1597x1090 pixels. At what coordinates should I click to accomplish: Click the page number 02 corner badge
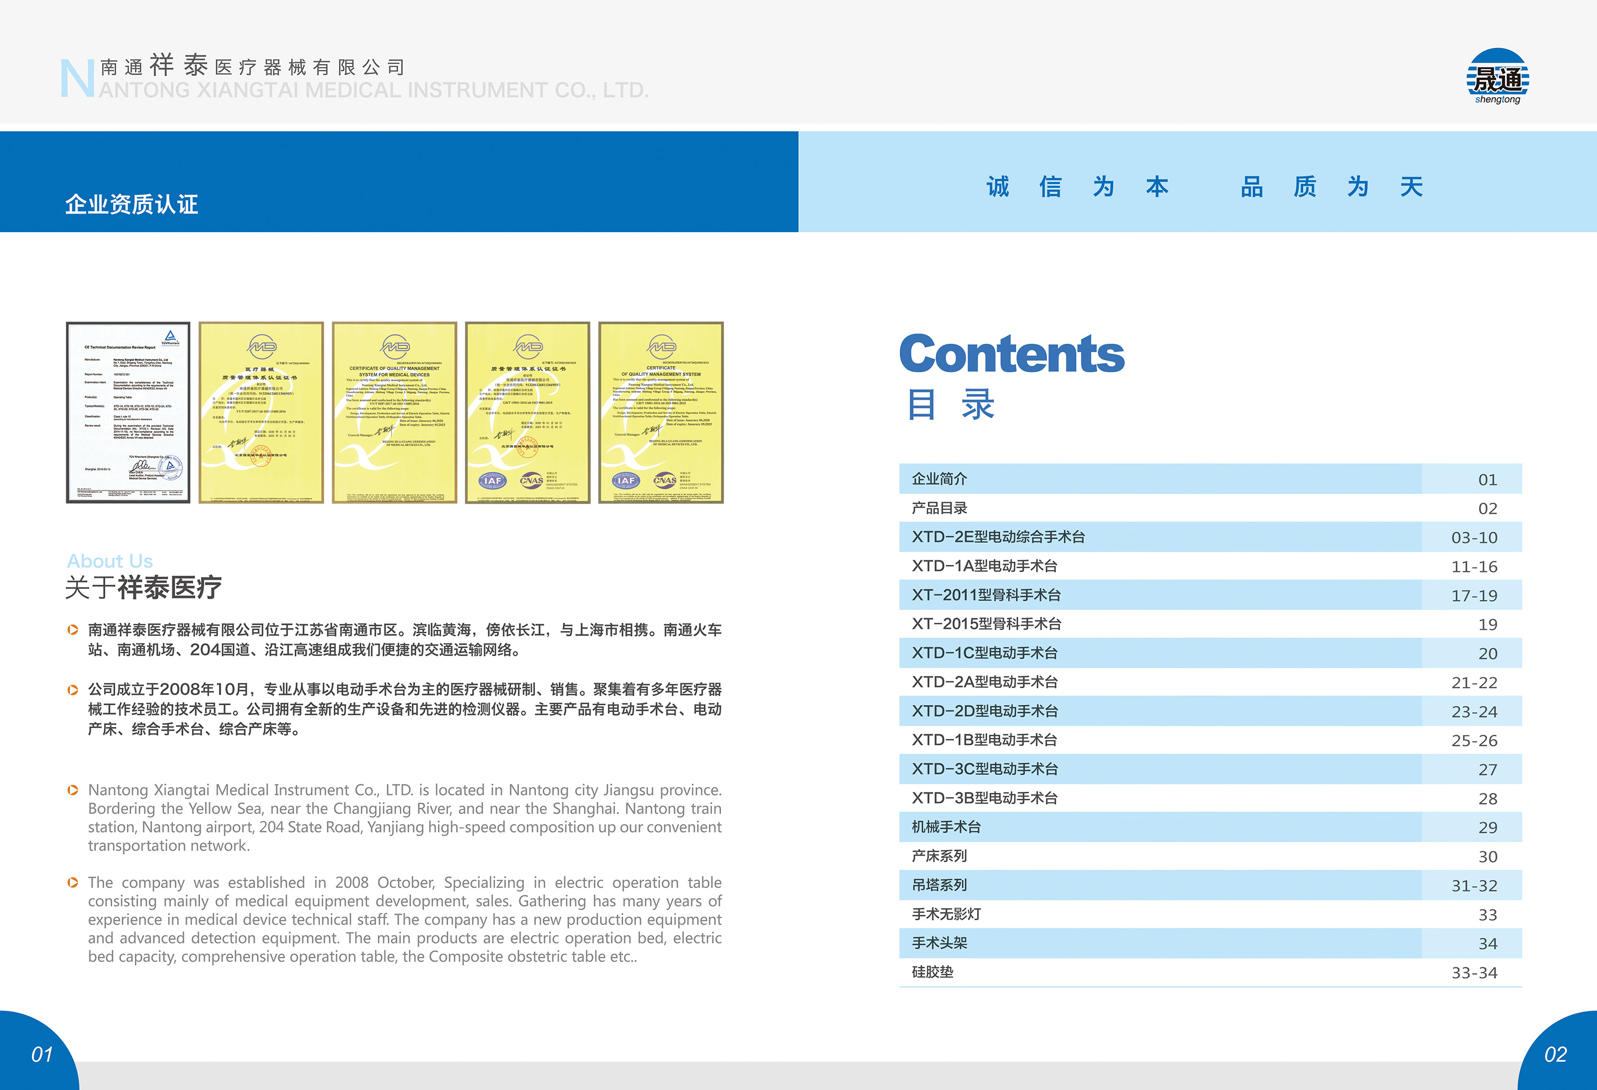(1558, 1051)
